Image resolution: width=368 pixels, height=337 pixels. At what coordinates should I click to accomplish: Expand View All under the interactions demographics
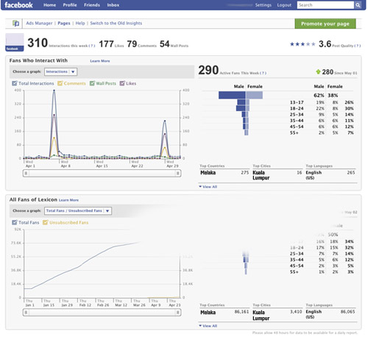click(208, 187)
